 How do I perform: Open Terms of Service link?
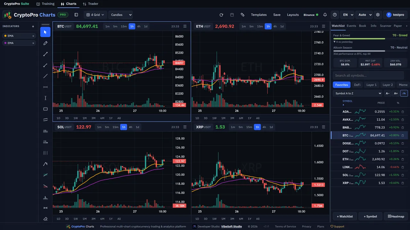point(285,226)
